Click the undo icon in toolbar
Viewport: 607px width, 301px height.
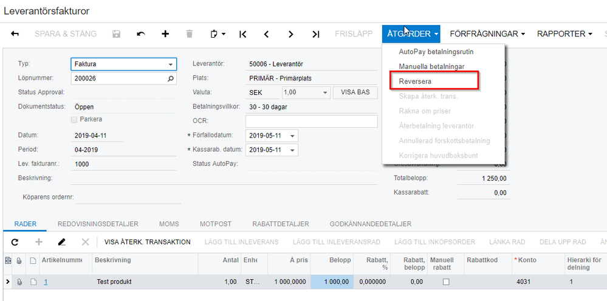pyautogui.click(x=141, y=34)
